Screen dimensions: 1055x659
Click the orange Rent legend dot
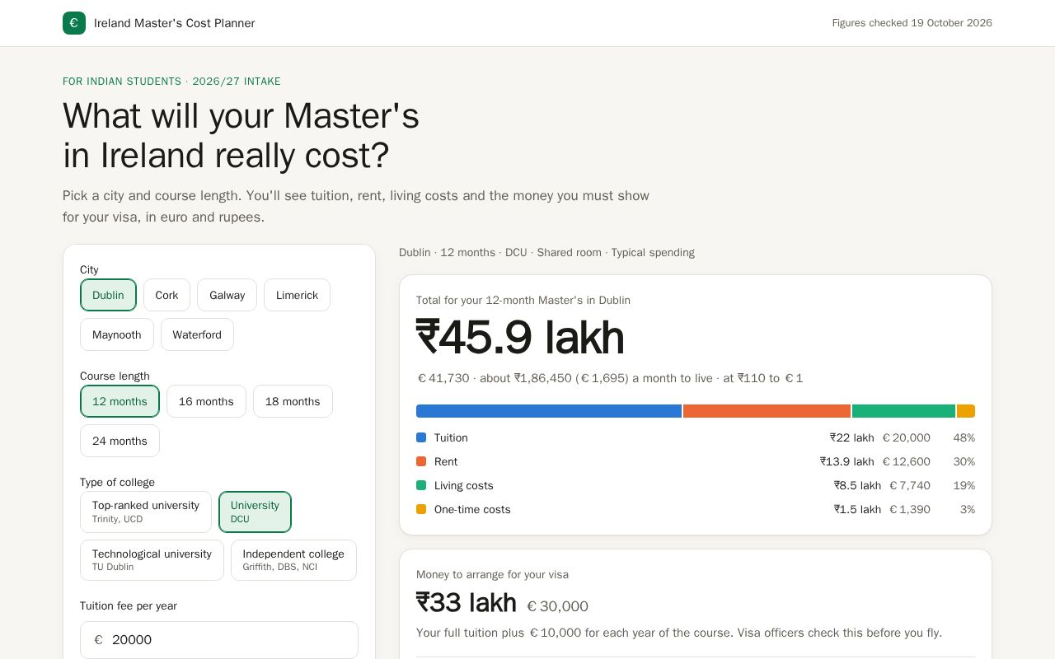[421, 461]
